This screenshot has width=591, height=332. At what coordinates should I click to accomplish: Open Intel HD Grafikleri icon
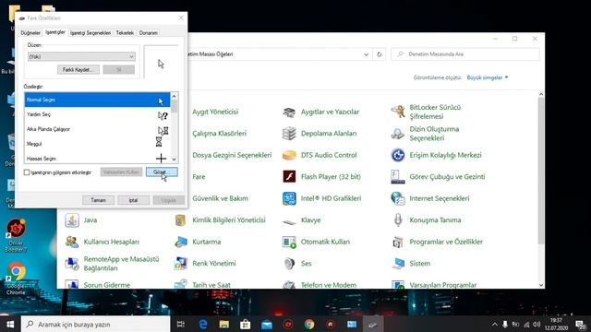coord(289,198)
